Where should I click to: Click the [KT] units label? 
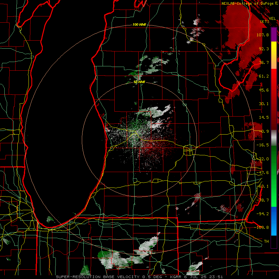(x=265, y=21)
